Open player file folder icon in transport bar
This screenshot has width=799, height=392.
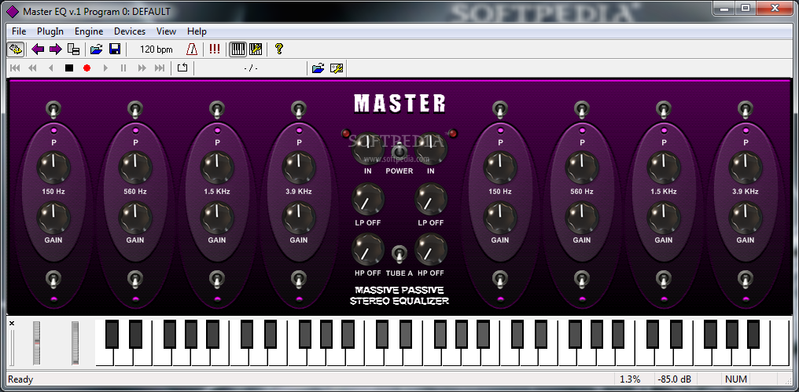pos(318,68)
